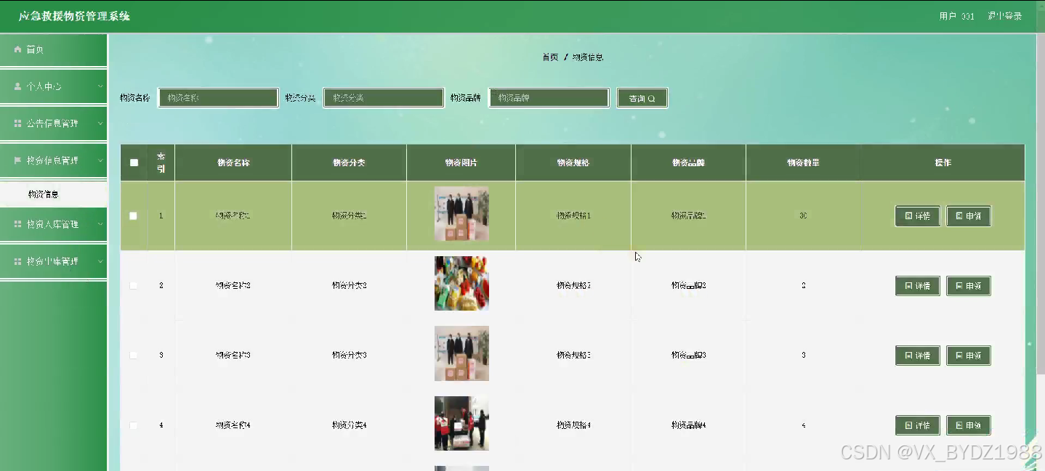Expand the 公告信息管理 menu chevron
Screen dimensions: 1045x471
pyautogui.click(x=100, y=123)
